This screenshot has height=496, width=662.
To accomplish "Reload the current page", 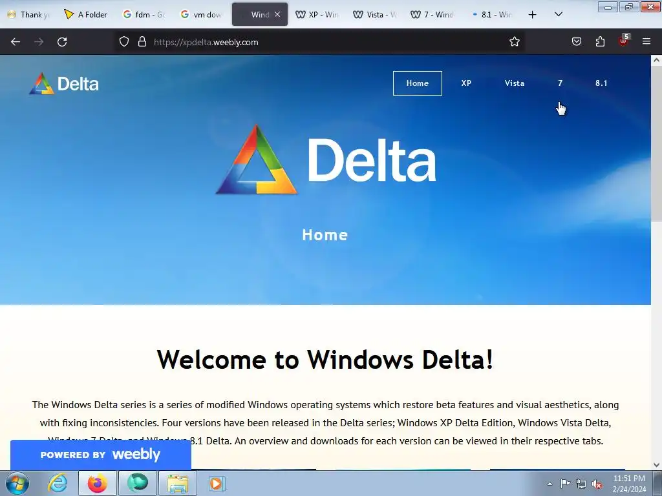I will [62, 42].
